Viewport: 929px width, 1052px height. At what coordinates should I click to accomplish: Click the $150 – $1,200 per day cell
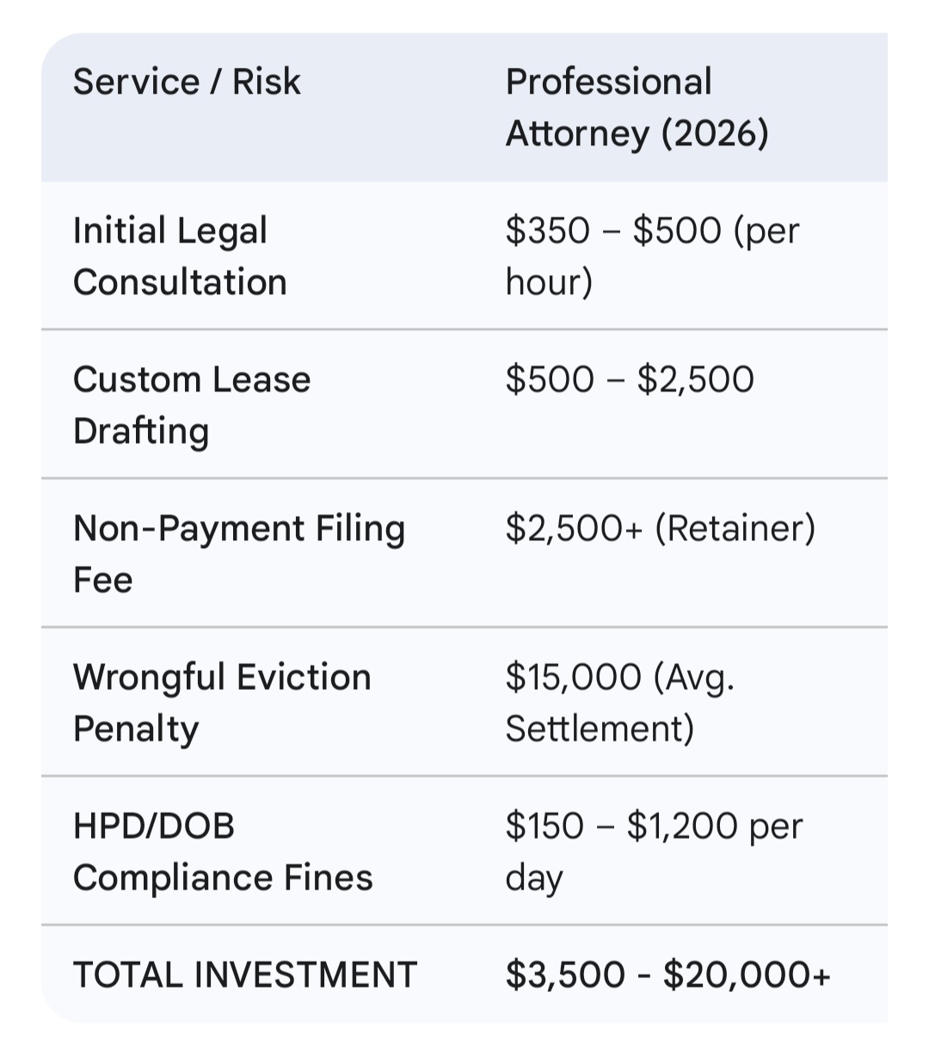point(654,852)
